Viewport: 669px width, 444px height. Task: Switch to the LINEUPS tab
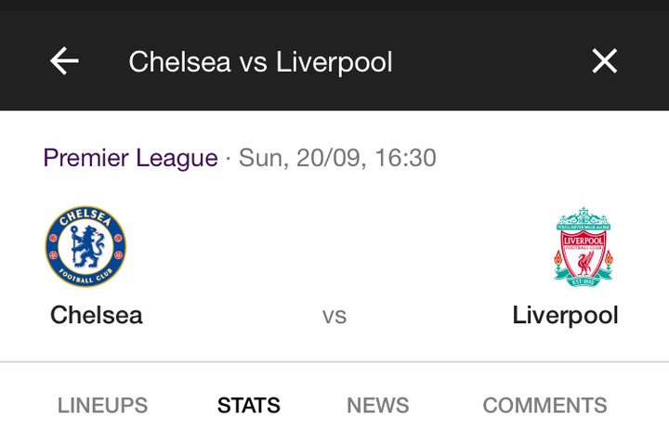coord(102,406)
